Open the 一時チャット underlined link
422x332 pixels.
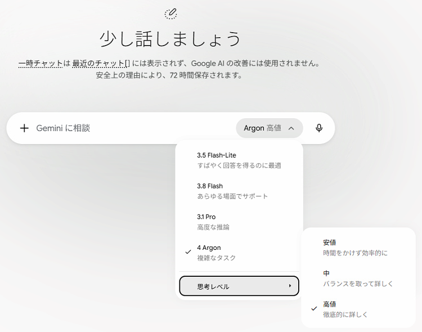click(41, 64)
